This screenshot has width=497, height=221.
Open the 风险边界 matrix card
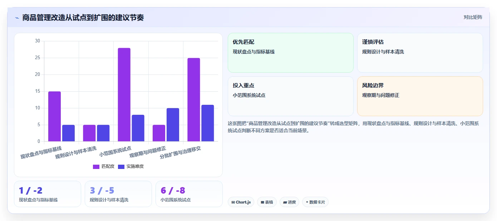(x=420, y=96)
